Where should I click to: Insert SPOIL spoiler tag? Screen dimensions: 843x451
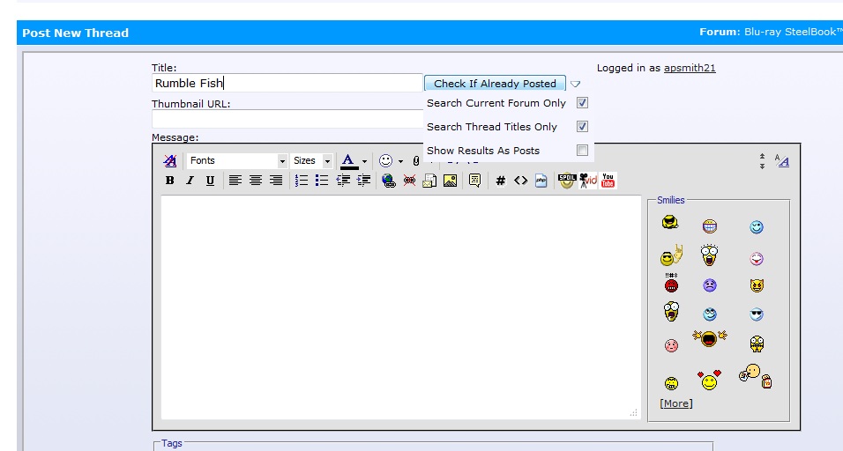tap(567, 181)
